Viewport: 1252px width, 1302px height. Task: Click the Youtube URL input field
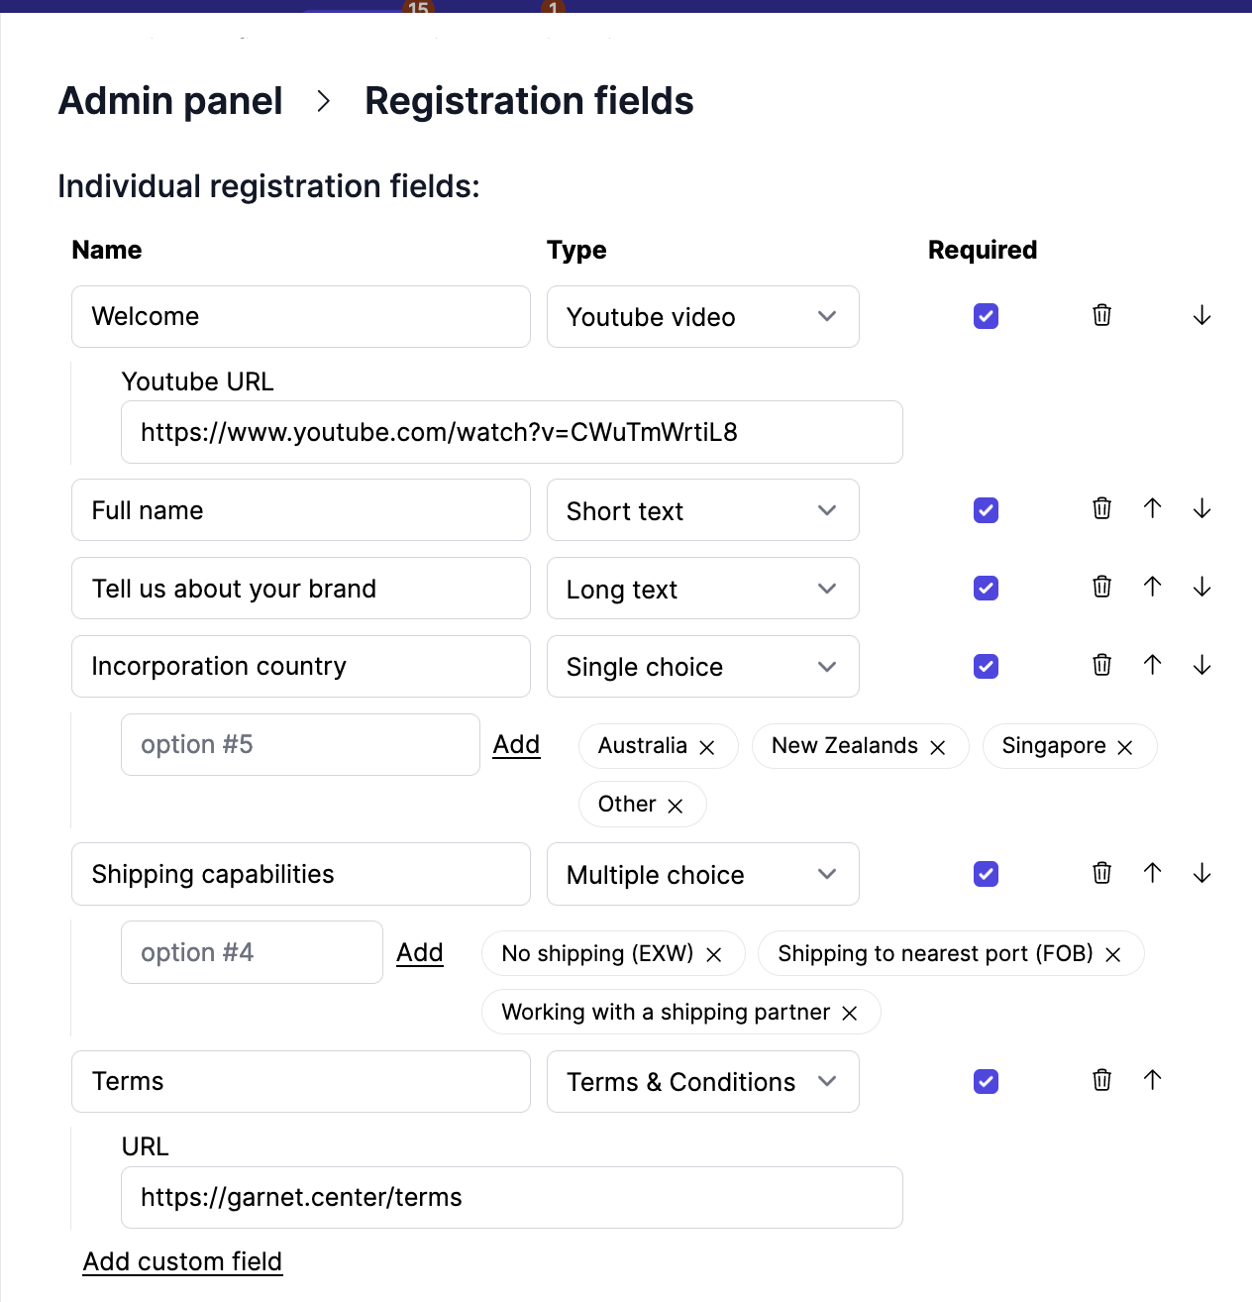(x=511, y=432)
